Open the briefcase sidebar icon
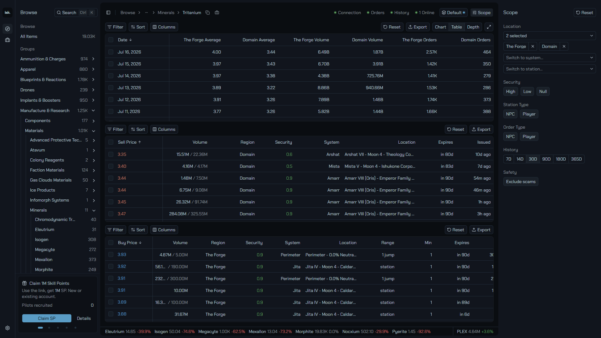The image size is (601, 338). click(x=8, y=40)
